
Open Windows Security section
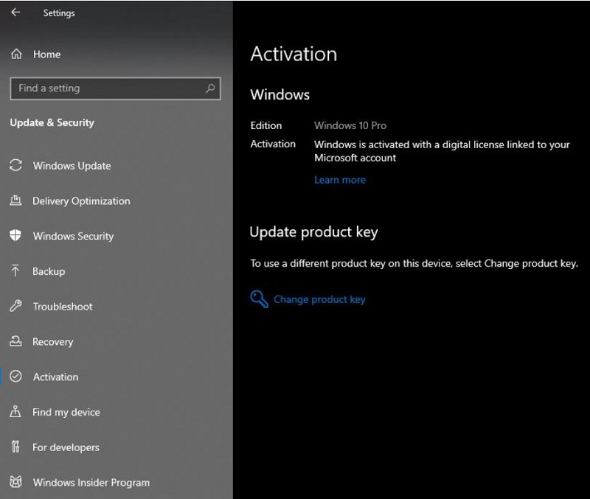[x=73, y=236]
